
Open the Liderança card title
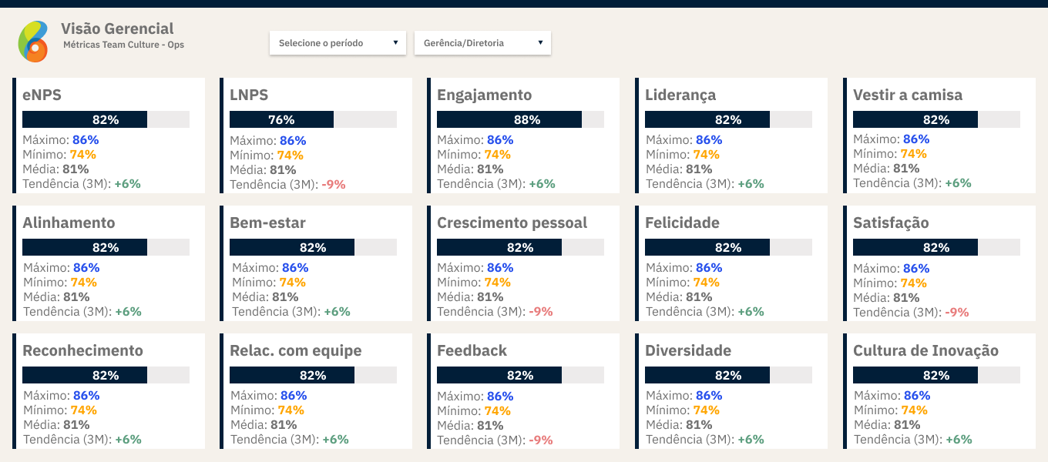[x=680, y=95]
